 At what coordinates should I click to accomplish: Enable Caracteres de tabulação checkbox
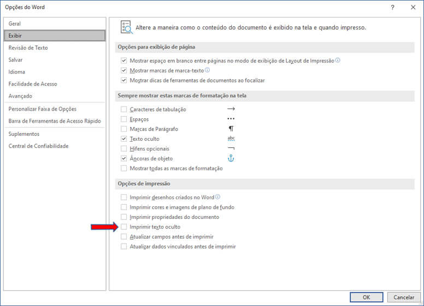(124, 109)
